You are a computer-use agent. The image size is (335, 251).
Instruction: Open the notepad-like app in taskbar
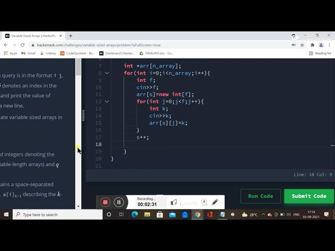coord(222,214)
